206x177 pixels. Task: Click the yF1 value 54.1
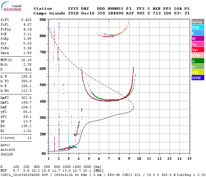click(27, 117)
